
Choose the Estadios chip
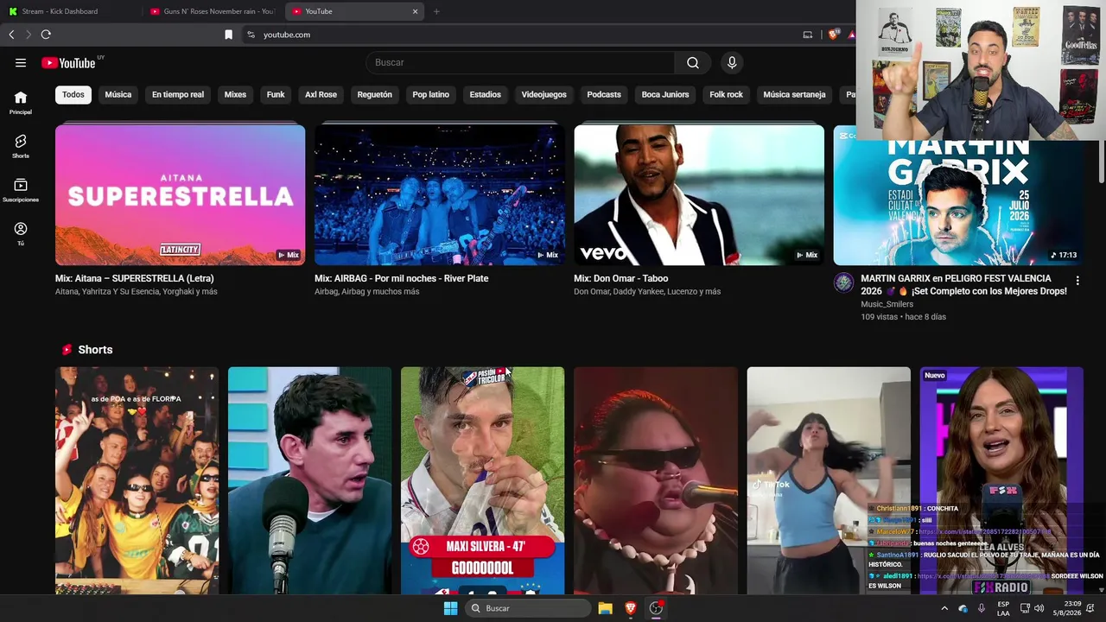(x=485, y=94)
